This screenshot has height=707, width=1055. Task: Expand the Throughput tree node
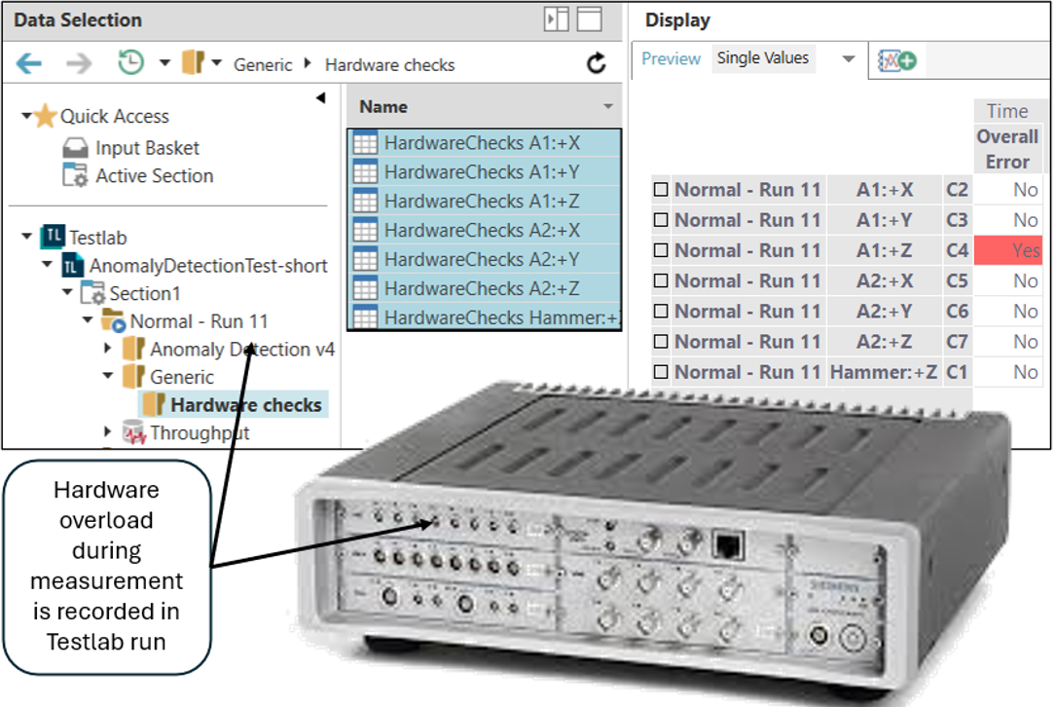(109, 432)
